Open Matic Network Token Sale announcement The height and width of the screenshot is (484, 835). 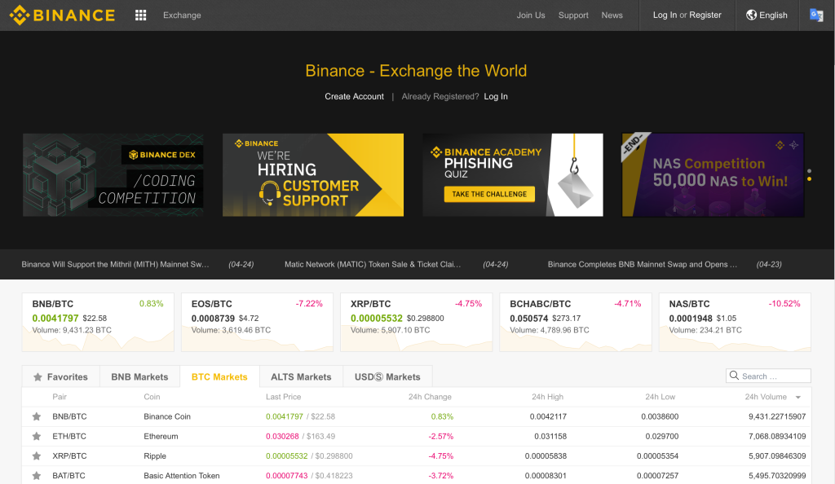(373, 264)
